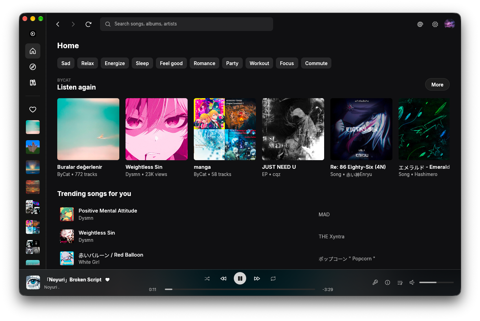This screenshot has width=480, height=321.
Task: Select the Home icon in the sidebar
Action: click(33, 51)
